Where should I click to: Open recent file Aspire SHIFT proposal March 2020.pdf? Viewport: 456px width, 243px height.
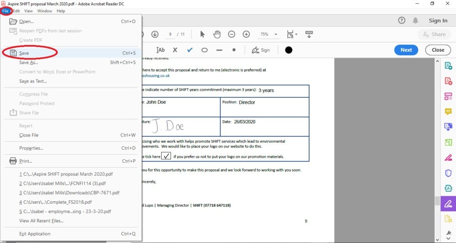72,174
